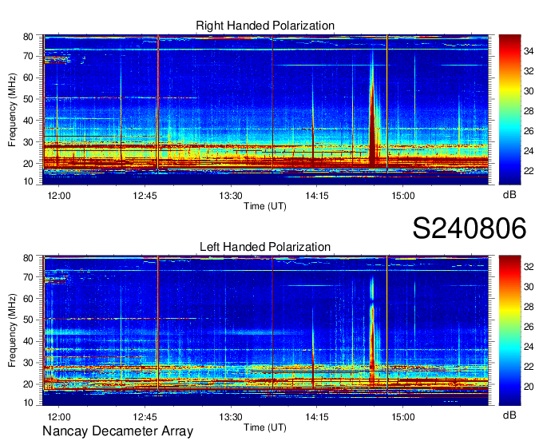Click the 15:00 time tick under Left Handed plot
The width and height of the screenshot is (543, 441).
[x=403, y=417]
